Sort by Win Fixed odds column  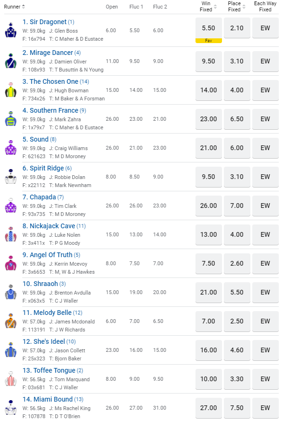coord(216,7)
